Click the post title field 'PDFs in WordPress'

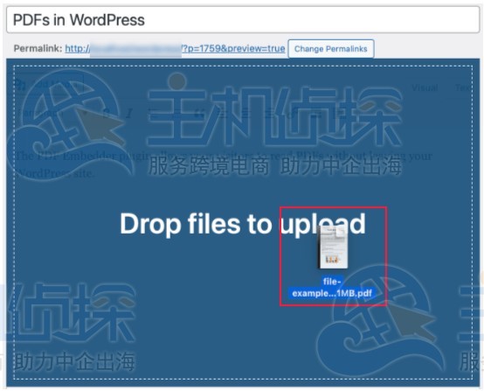(243, 20)
